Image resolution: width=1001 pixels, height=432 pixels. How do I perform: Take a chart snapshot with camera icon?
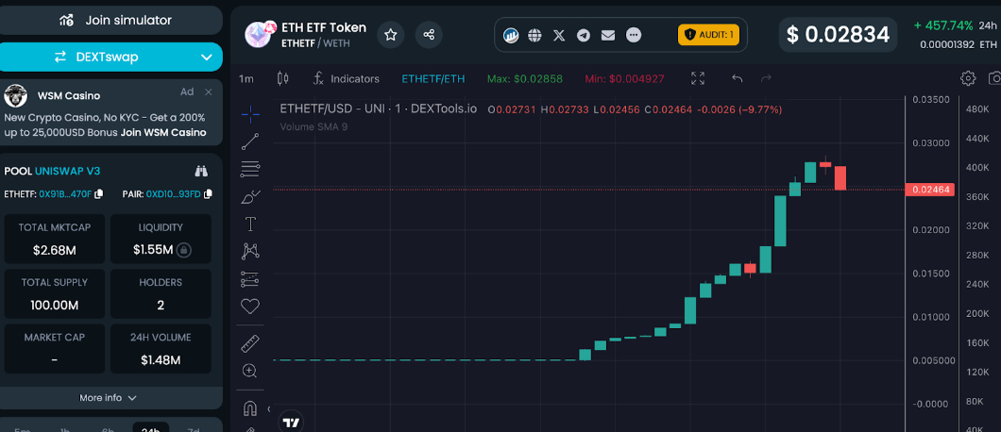(993, 78)
